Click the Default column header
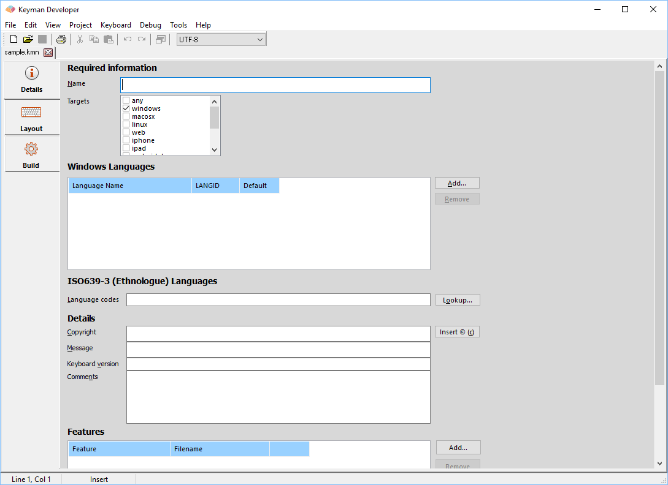668x485 pixels. click(x=259, y=186)
